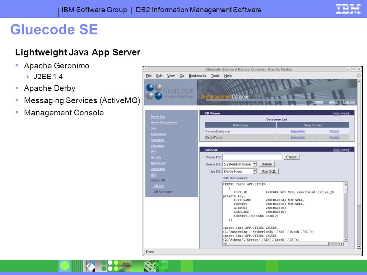Open Logs in sidebar
The width and height of the screenshot is (367, 275).
coord(154,128)
